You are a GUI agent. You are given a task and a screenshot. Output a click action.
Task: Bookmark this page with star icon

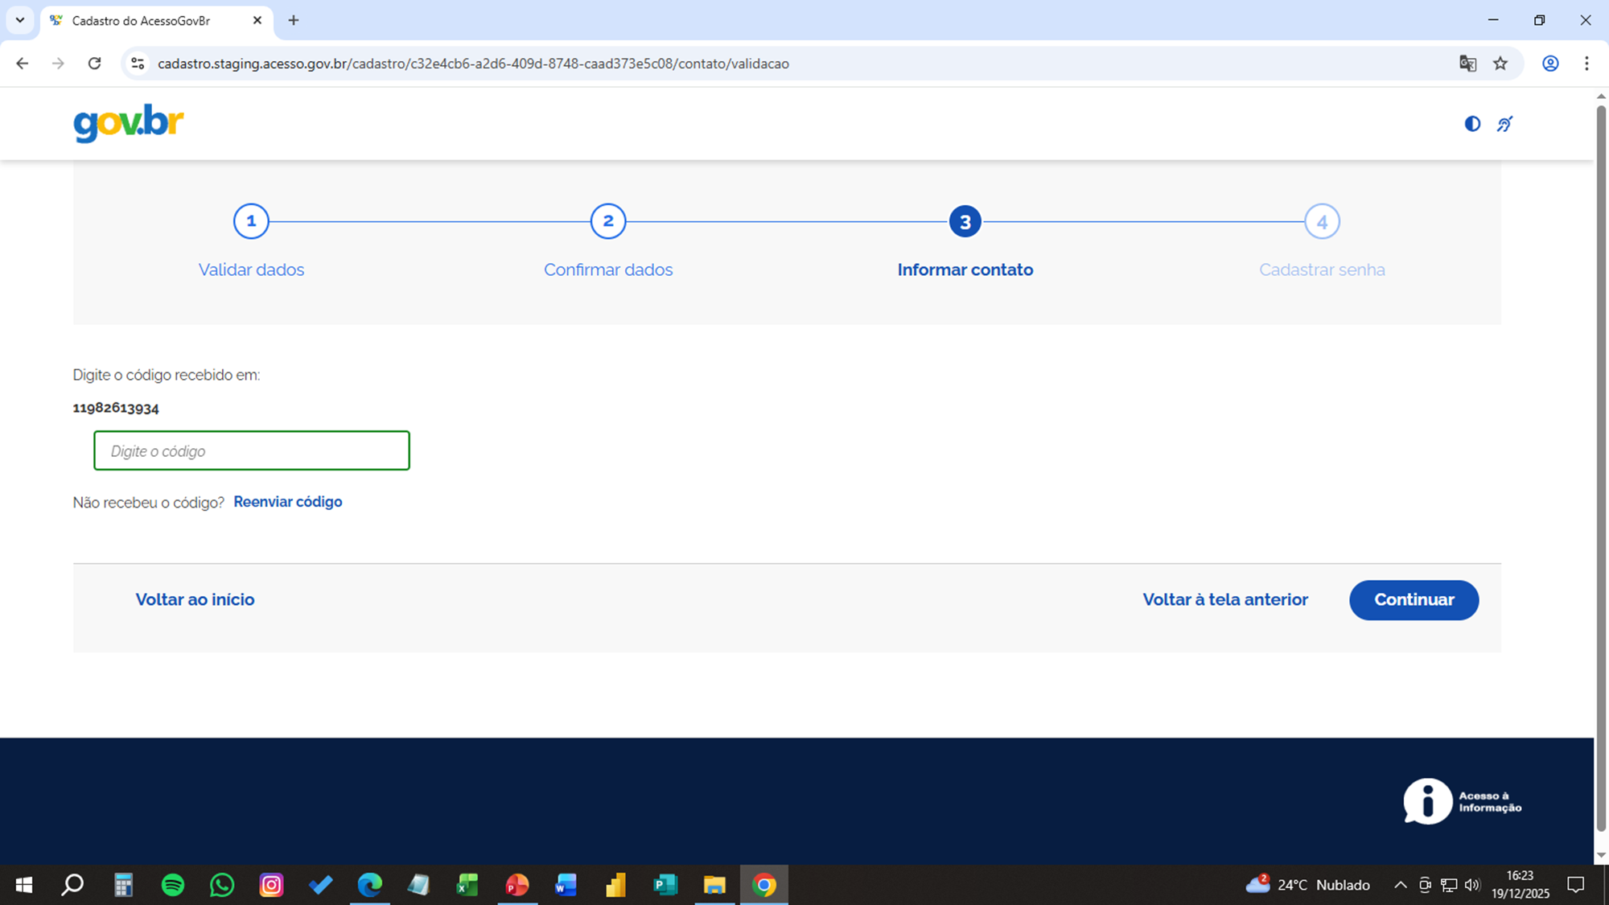tap(1500, 64)
